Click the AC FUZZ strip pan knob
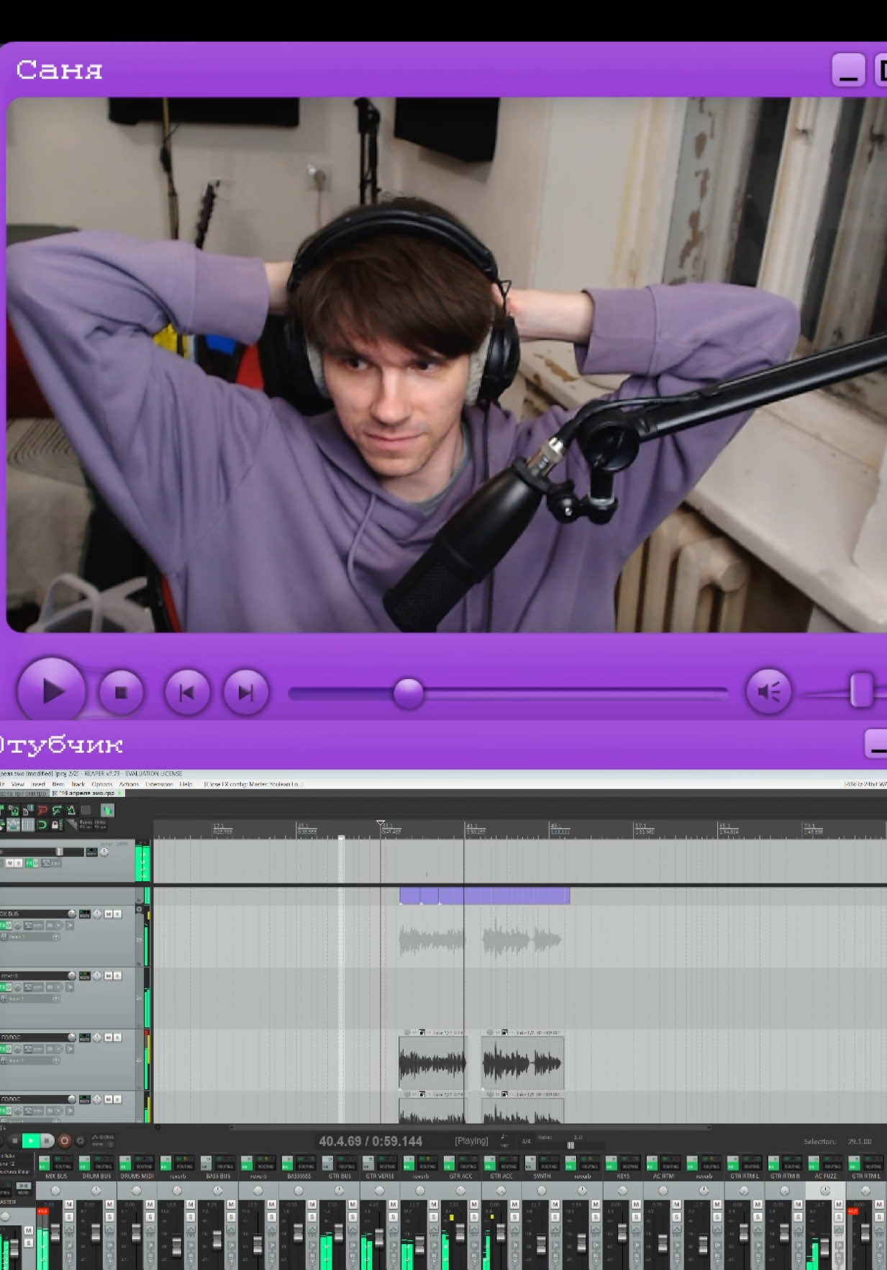Screen dimensions: 887x1270 click(825, 1190)
